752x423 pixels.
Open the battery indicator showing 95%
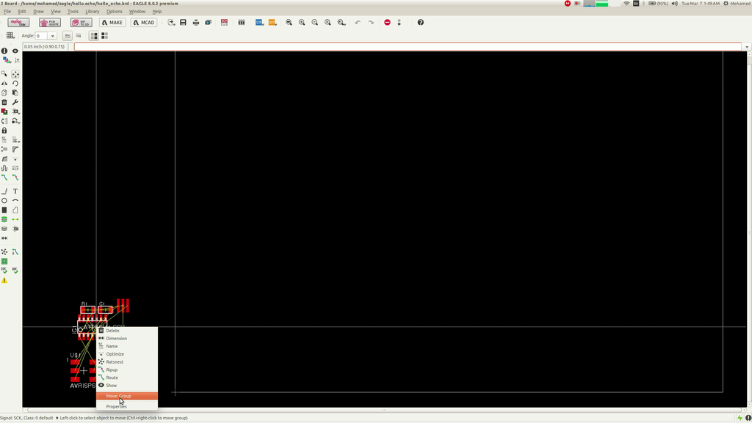[x=658, y=4]
